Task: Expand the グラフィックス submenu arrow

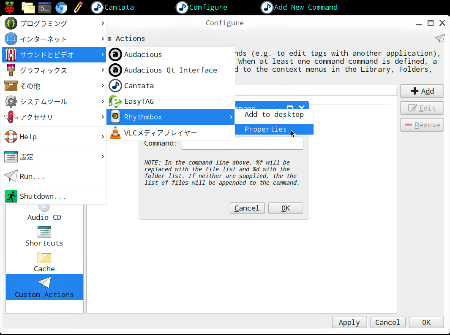Action: (102, 70)
